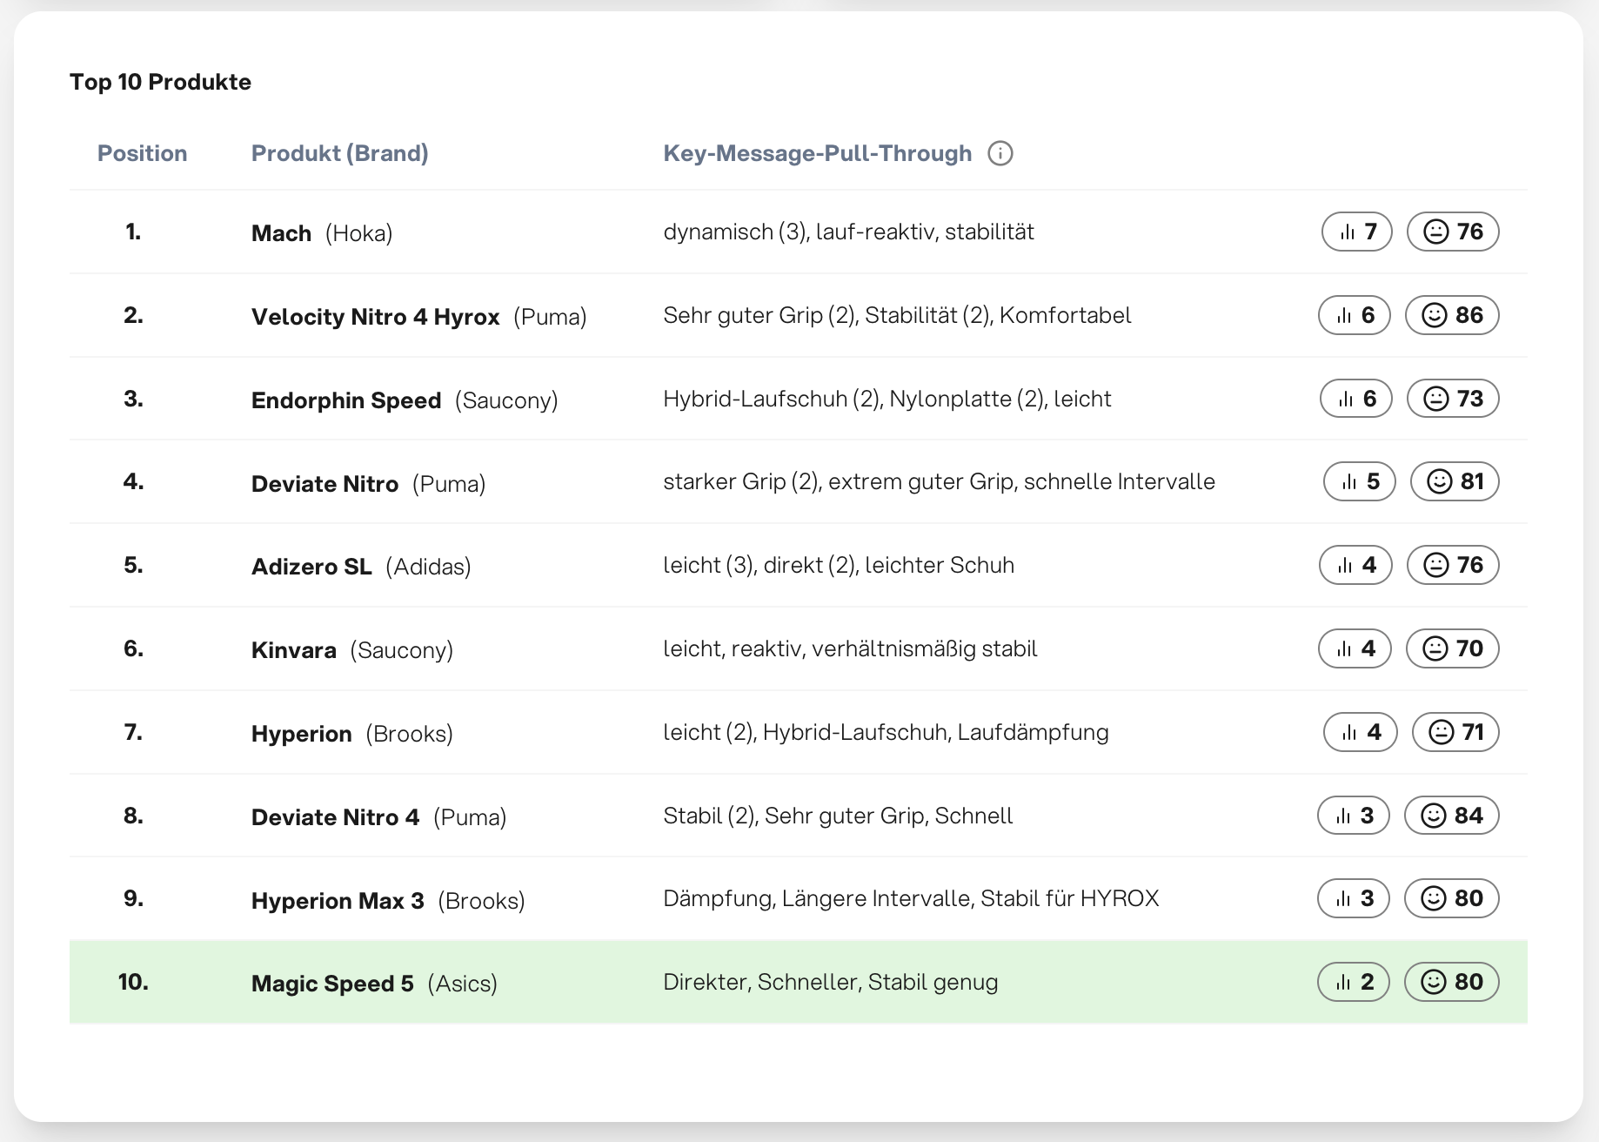Open the Adizero SL product entry
The height and width of the screenshot is (1142, 1599).
[311, 567]
